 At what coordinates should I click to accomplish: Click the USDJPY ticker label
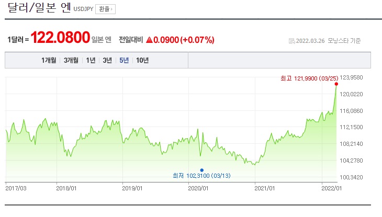83,9
